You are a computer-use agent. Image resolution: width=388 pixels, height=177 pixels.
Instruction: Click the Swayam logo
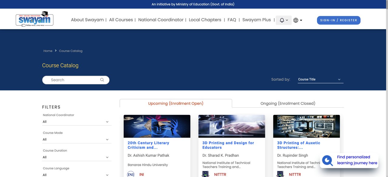pyautogui.click(x=34, y=18)
